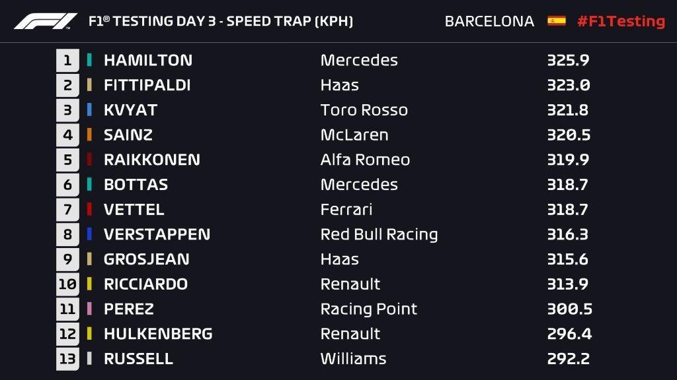Click Hamilton's teal team color bar
The height and width of the screenshot is (380, 677).
pos(89,60)
